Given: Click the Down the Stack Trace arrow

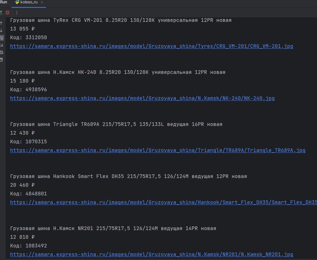Looking at the screenshot, I should tap(1, 31).
